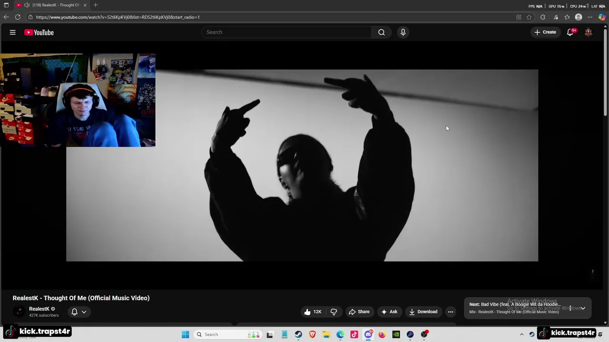The height and width of the screenshot is (342, 609).
Task: Click the 427K subscribers text
Action: [x=44, y=315]
